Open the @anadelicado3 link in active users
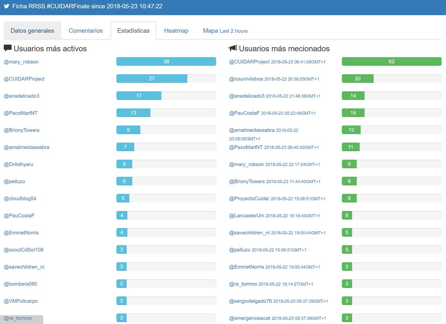 pos(21,96)
